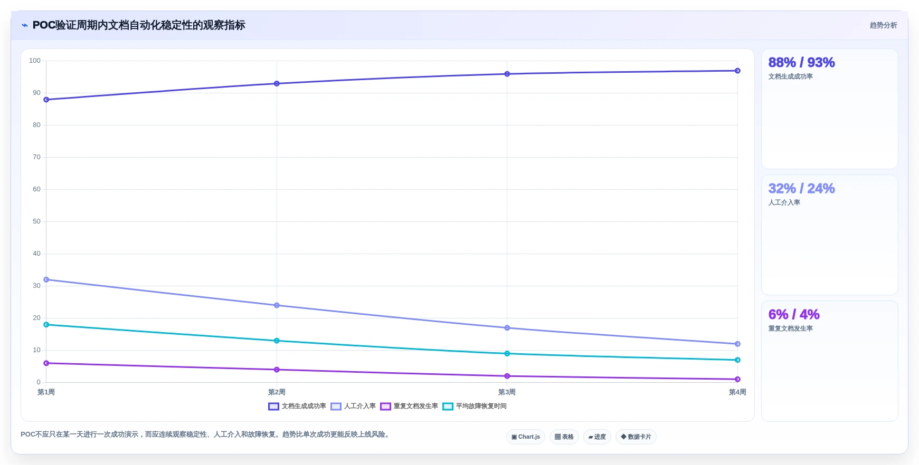Image resolution: width=919 pixels, height=465 pixels.
Task: Click the 第2周 x-axis label
Action: [277, 392]
